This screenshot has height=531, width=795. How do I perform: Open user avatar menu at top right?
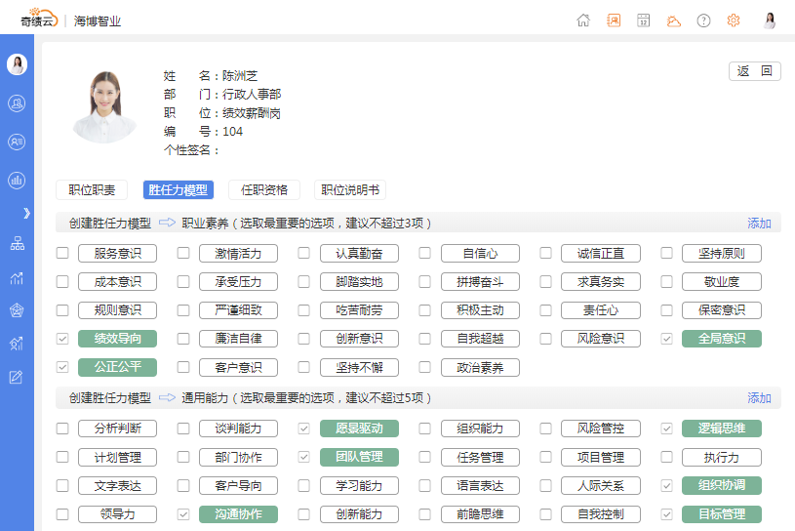point(770,20)
